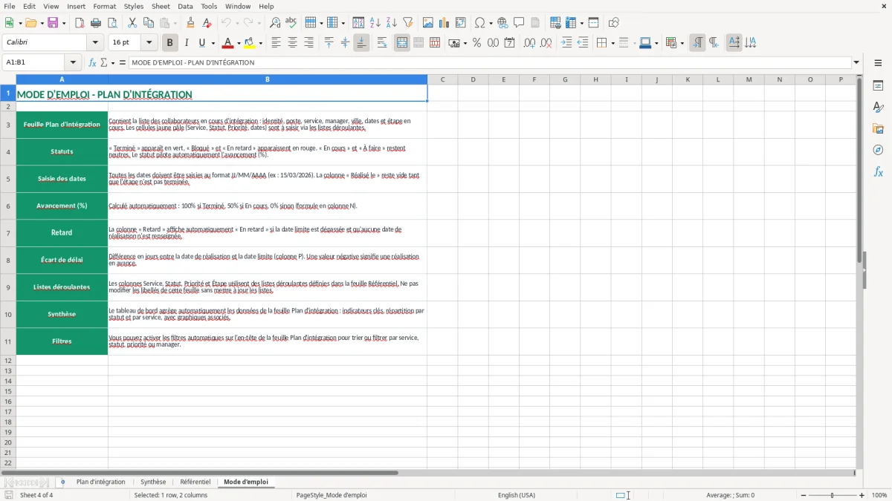Insert a chart
Screen dimensions: 892x501
click(x=445, y=23)
